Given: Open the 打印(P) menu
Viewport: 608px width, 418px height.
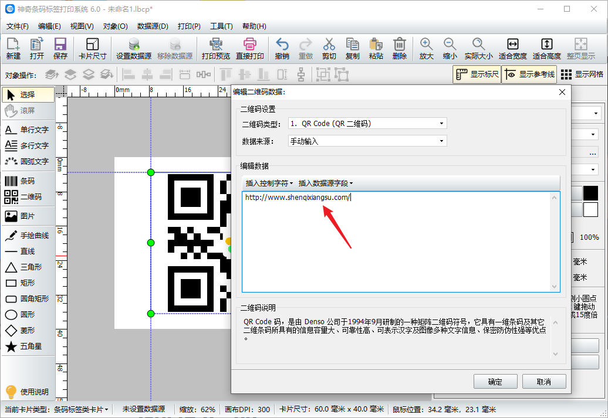Looking at the screenshot, I should tap(189, 26).
